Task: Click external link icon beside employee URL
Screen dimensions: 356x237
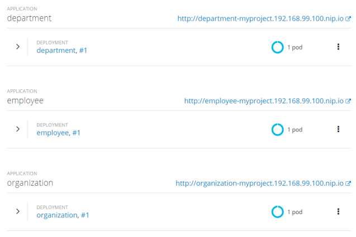Action: pos(349,101)
